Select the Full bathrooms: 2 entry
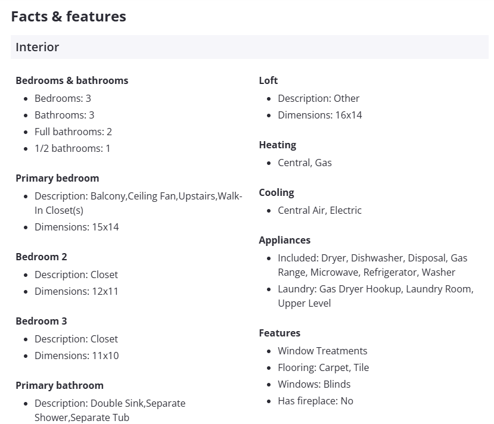494x424 pixels. coord(73,132)
